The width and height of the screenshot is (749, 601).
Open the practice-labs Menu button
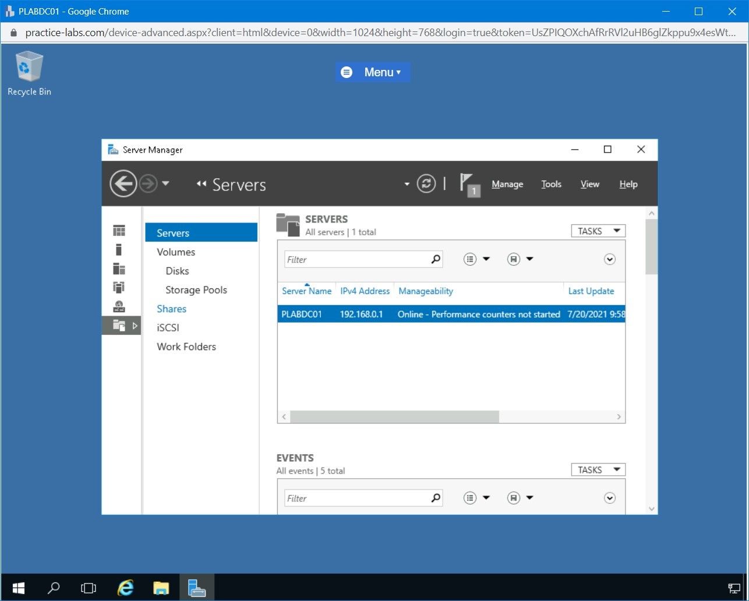372,72
